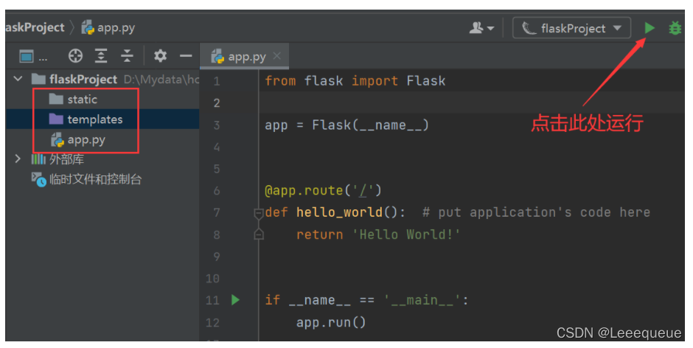This screenshot has height=348, width=693.
Task: Select app.py in the breadcrumb bar
Action: tap(108, 28)
